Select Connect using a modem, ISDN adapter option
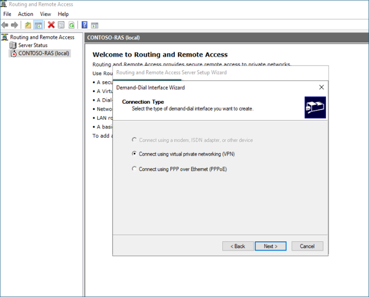 134,140
